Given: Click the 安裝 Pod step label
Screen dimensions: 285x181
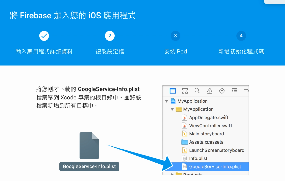Looking at the screenshot, I should point(175,52).
